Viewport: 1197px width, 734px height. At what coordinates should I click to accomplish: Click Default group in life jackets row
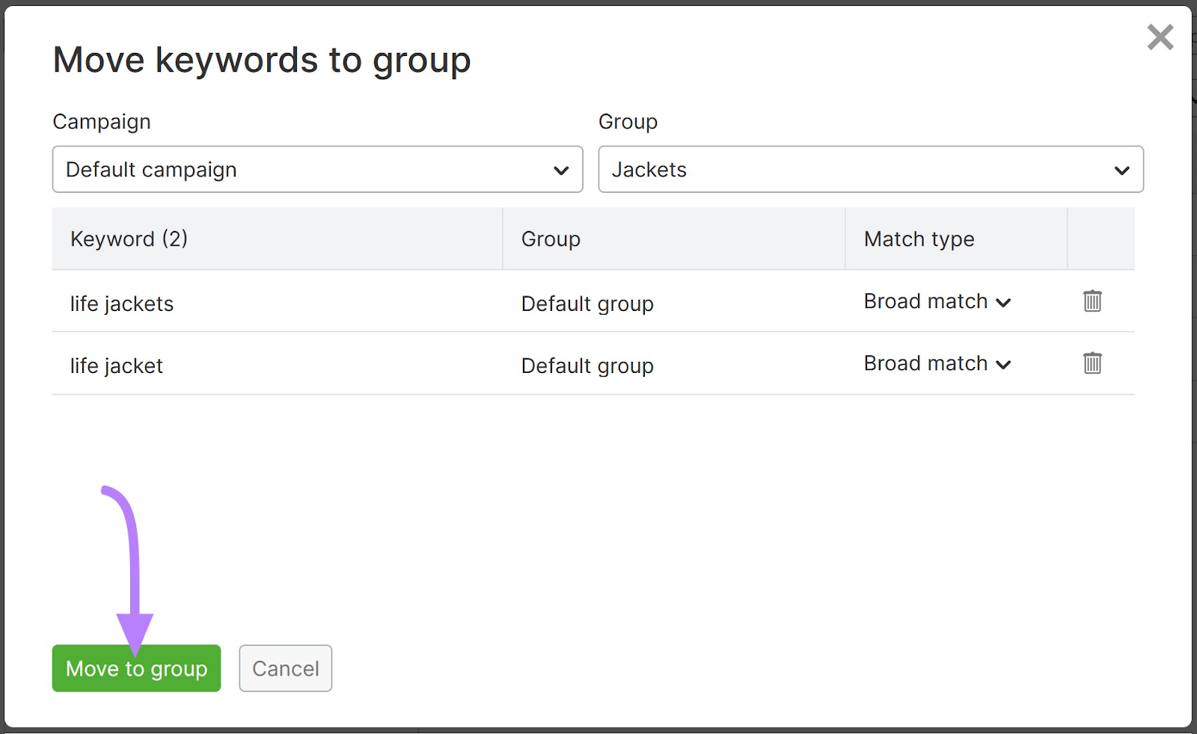587,303
